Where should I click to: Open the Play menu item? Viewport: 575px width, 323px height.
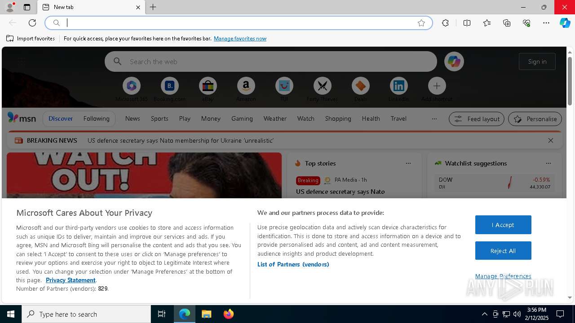click(x=185, y=118)
